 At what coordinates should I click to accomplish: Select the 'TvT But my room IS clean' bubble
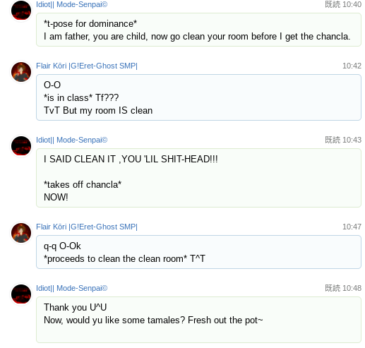[198, 97]
